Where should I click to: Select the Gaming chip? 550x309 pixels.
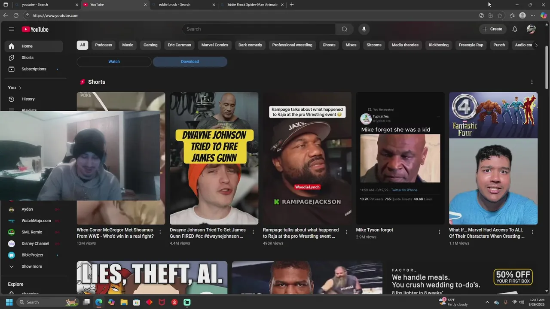(x=150, y=45)
